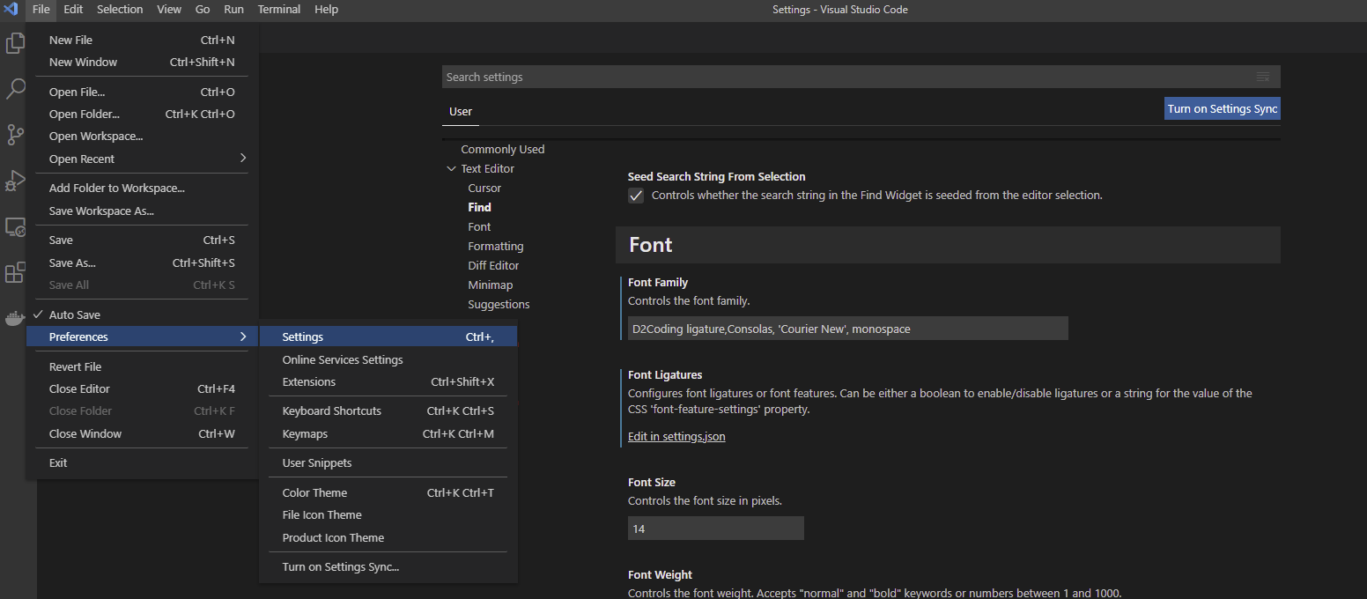Click the Font Family input field
This screenshot has width=1367, height=599.
[x=847, y=329]
